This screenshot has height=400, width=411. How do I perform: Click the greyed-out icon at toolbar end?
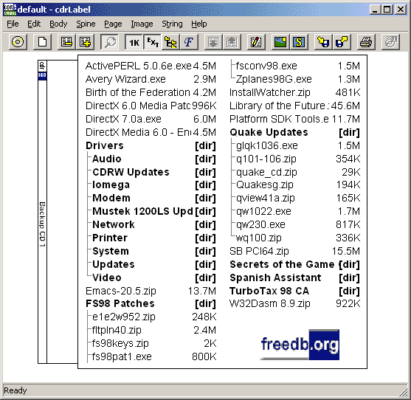[390, 42]
